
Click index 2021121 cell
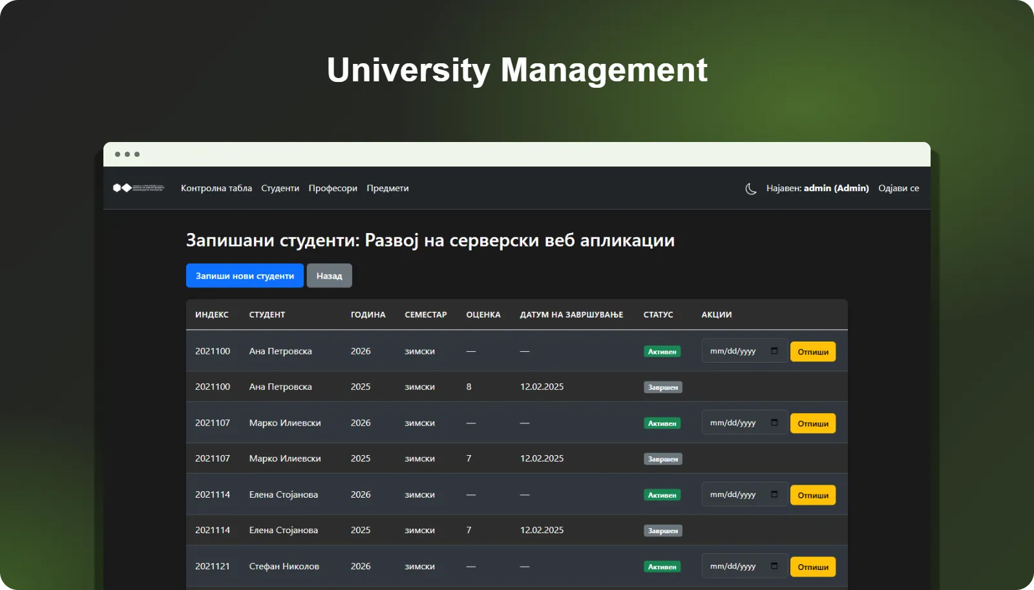click(x=213, y=566)
